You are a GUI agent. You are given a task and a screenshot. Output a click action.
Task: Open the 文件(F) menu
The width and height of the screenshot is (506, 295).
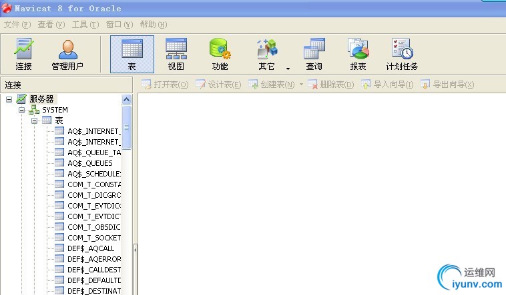[x=17, y=25]
